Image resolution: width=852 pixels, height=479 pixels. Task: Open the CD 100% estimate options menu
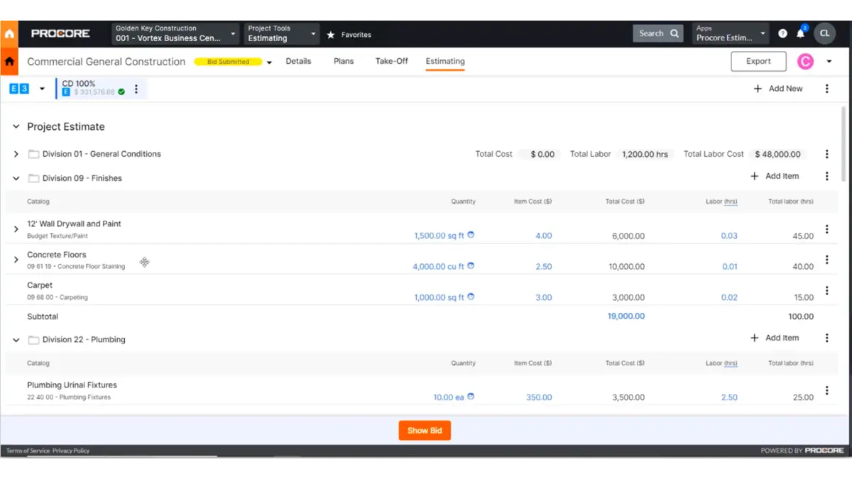[136, 89]
